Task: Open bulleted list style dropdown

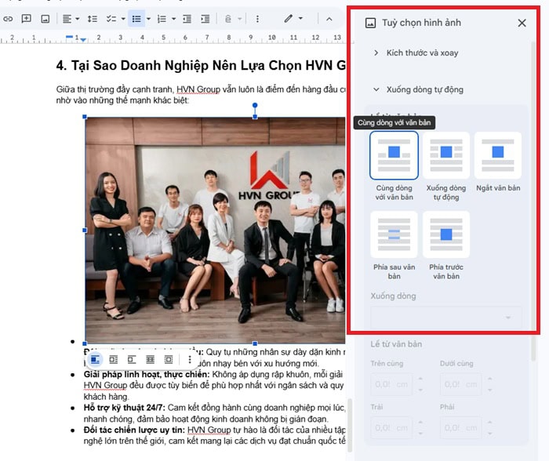Action: (148, 19)
